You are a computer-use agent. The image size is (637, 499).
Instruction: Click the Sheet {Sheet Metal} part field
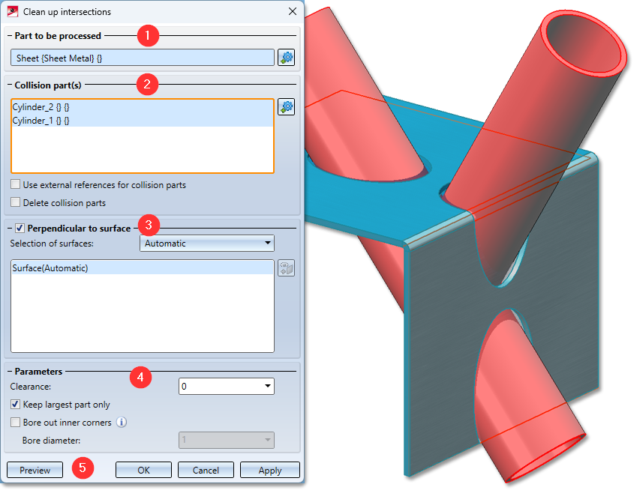[x=143, y=58]
